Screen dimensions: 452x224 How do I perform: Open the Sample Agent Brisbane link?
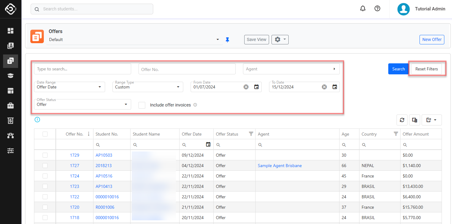pos(279,166)
